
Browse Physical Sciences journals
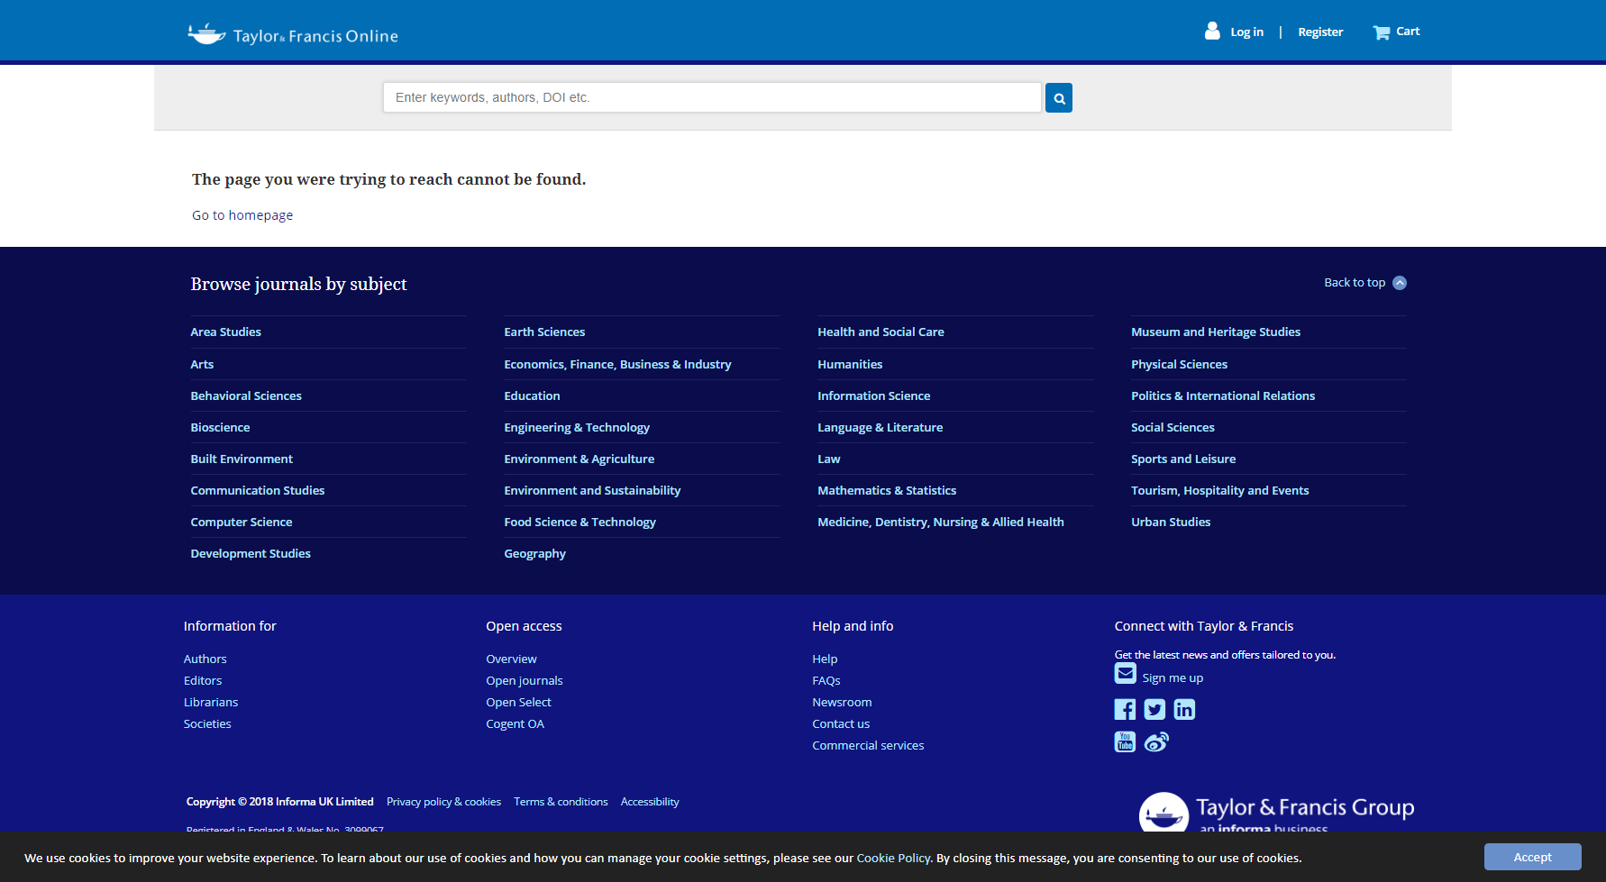[1179, 365]
